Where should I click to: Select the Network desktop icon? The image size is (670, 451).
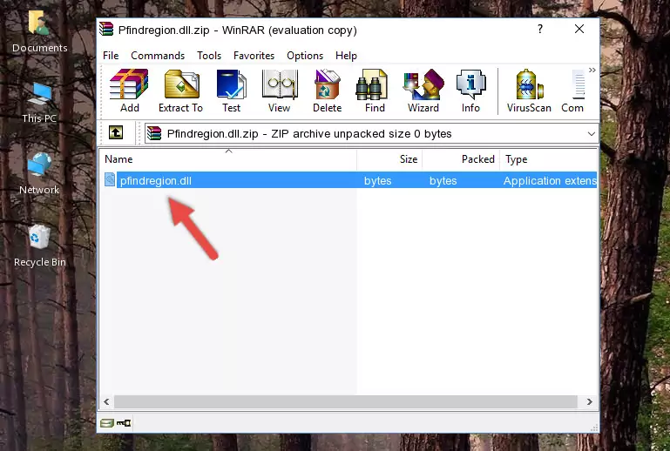point(39,174)
